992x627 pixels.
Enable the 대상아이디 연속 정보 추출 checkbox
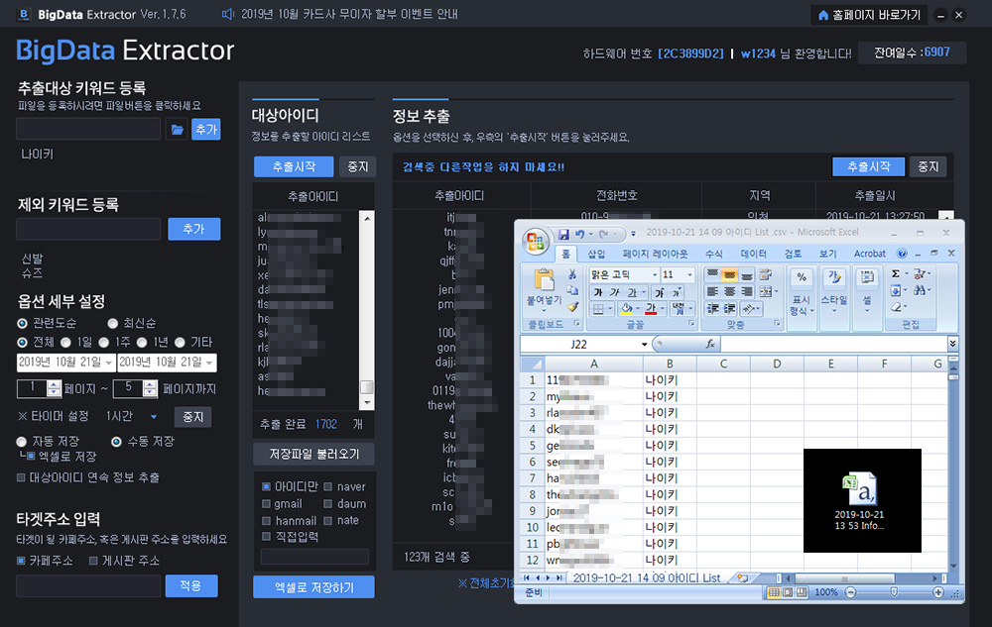click(22, 477)
